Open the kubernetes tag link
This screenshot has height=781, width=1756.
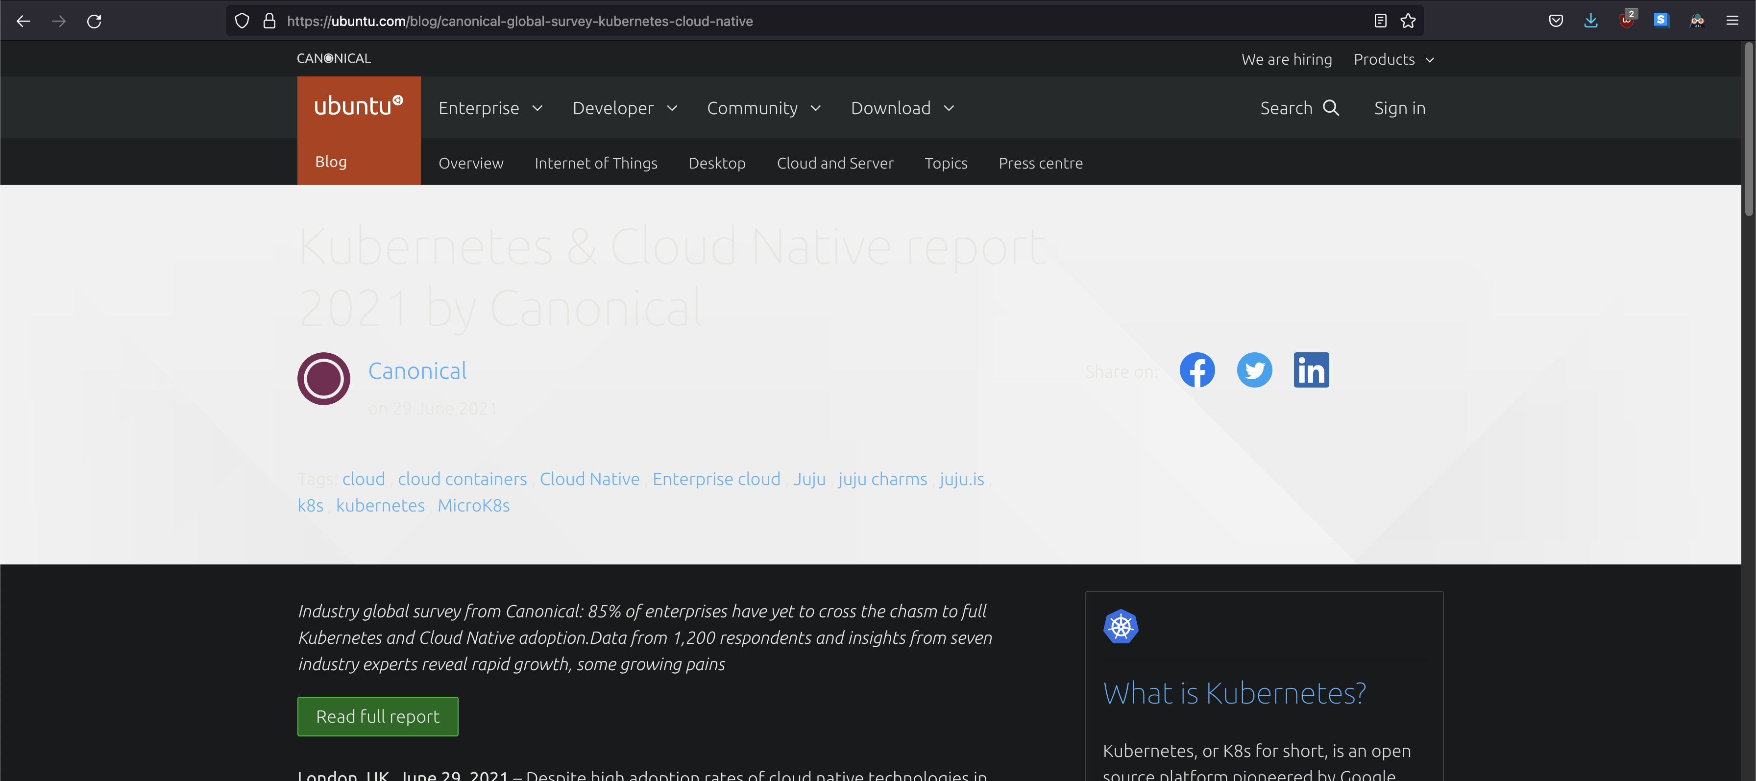380,505
